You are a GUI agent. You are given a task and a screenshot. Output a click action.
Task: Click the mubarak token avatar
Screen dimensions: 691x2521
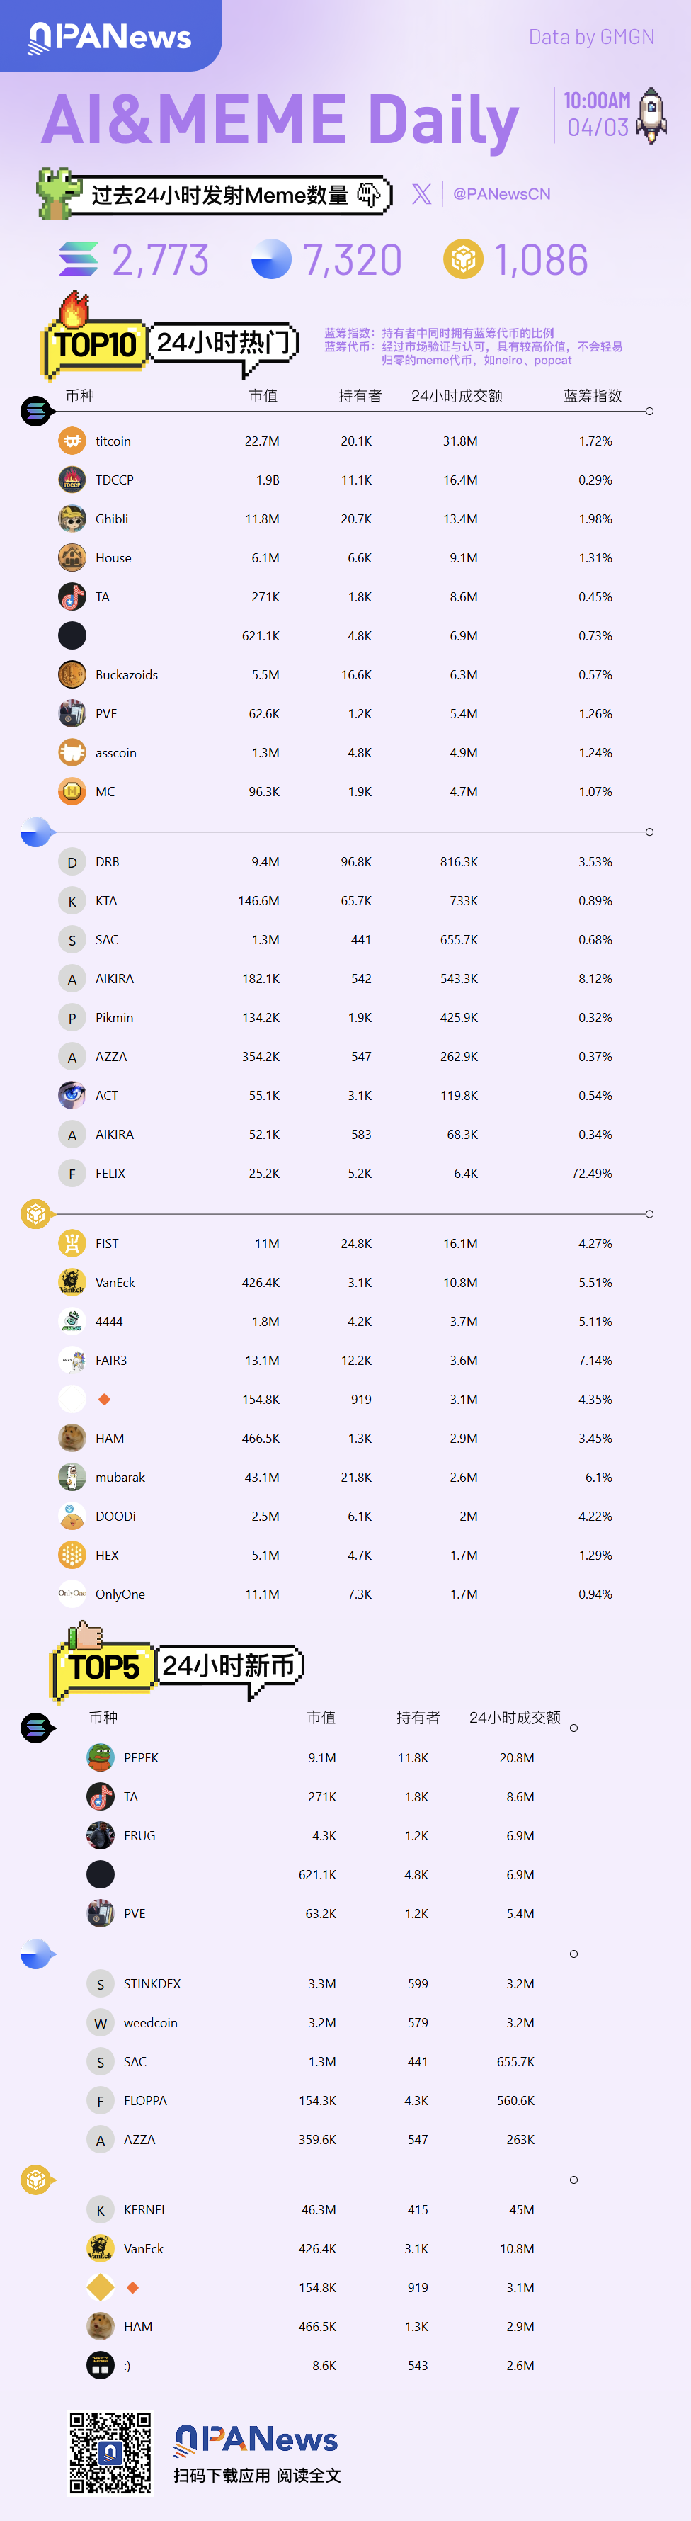[72, 1477]
